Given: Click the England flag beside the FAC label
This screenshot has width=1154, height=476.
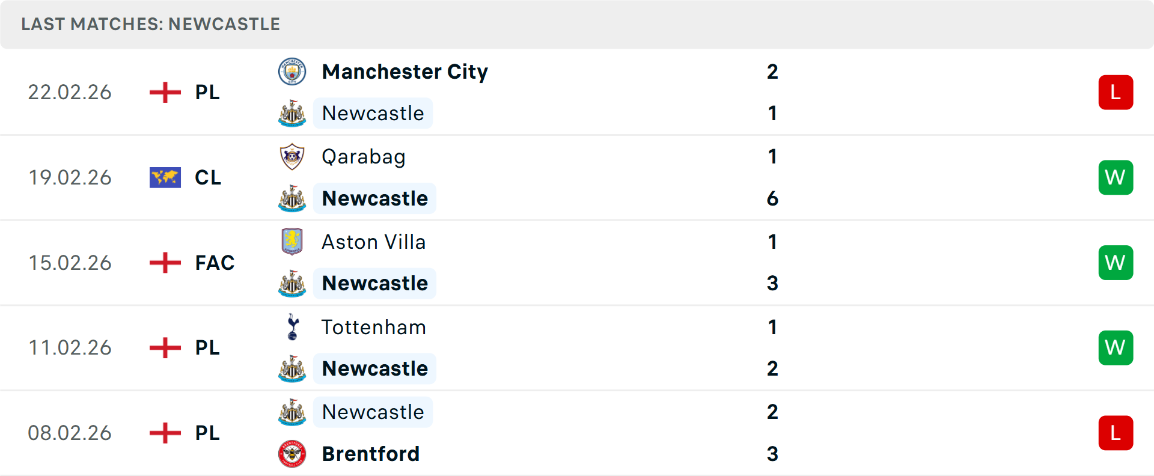Looking at the screenshot, I should click(165, 263).
